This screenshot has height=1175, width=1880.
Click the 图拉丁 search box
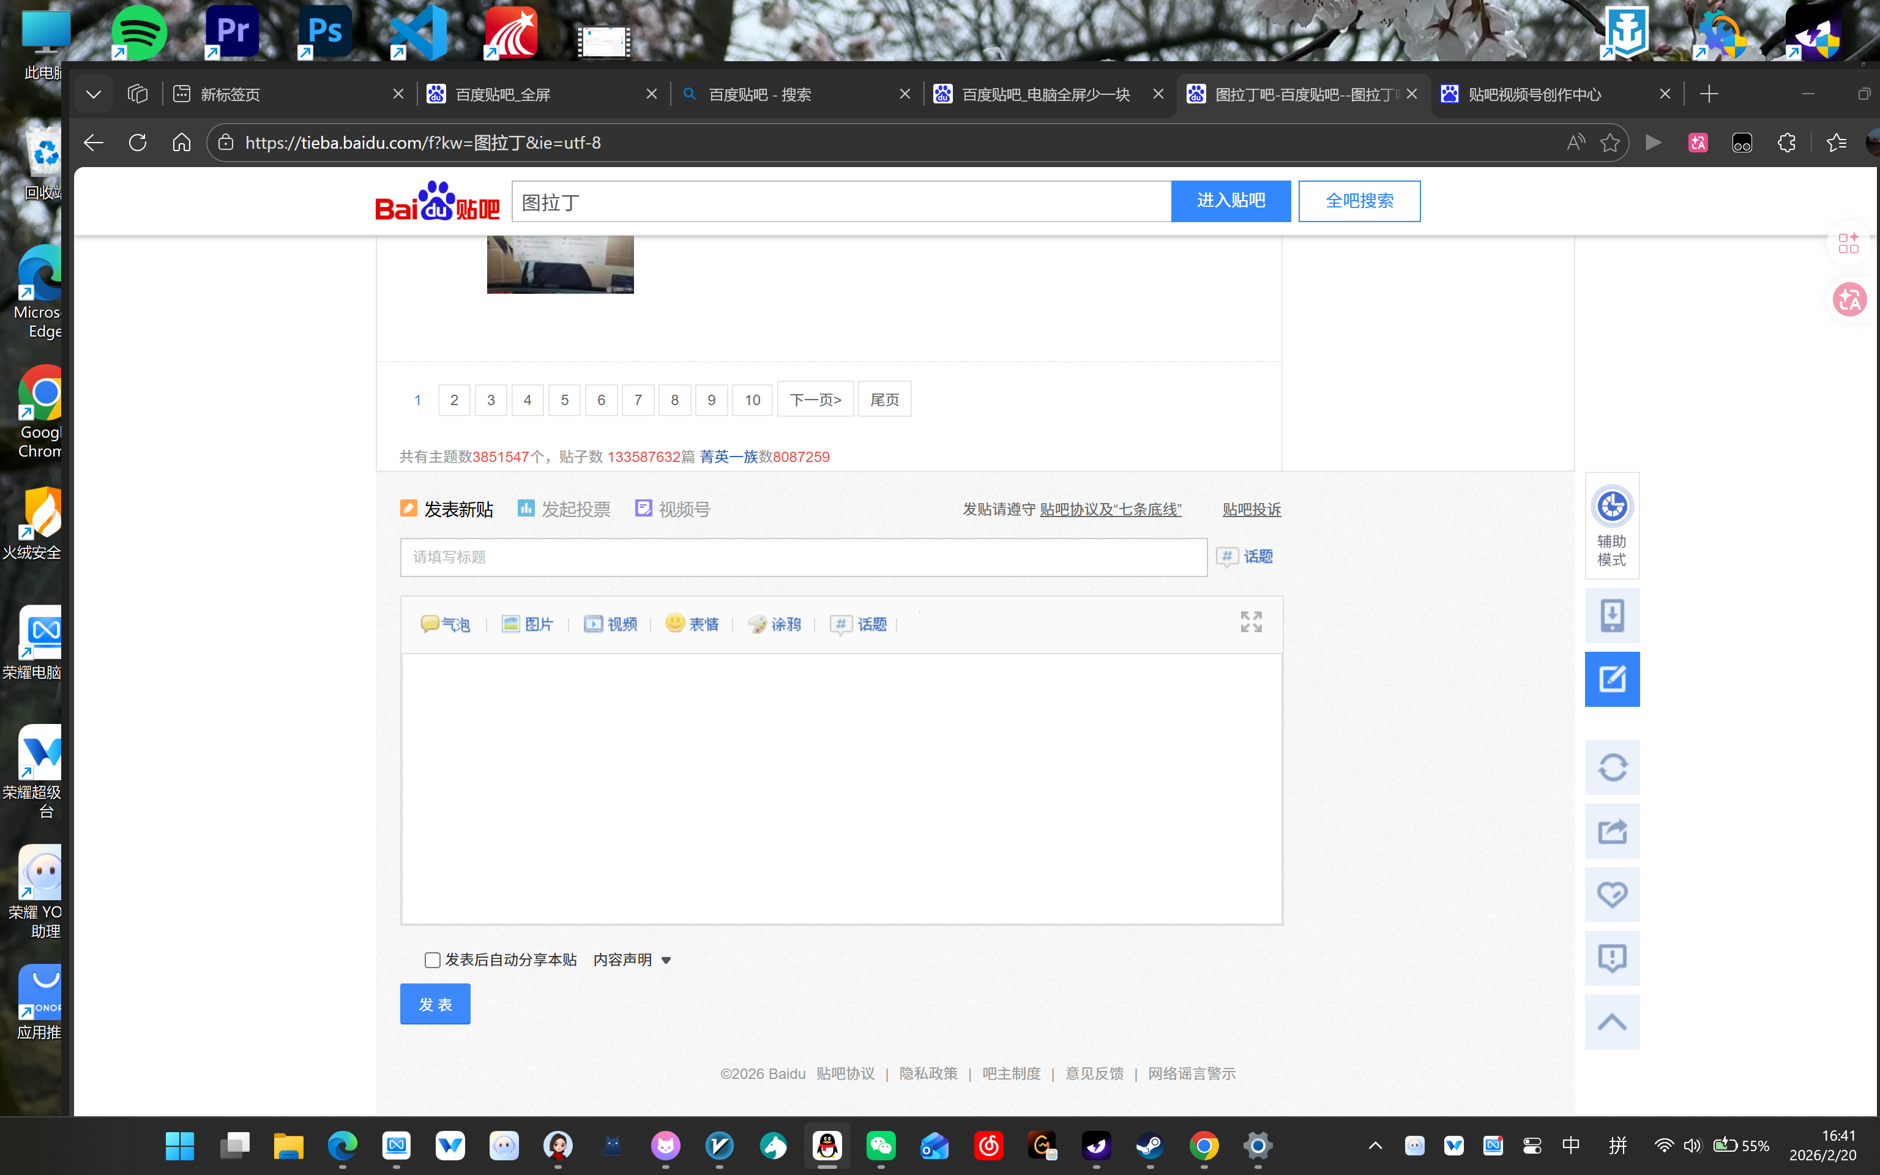pyautogui.click(x=841, y=201)
